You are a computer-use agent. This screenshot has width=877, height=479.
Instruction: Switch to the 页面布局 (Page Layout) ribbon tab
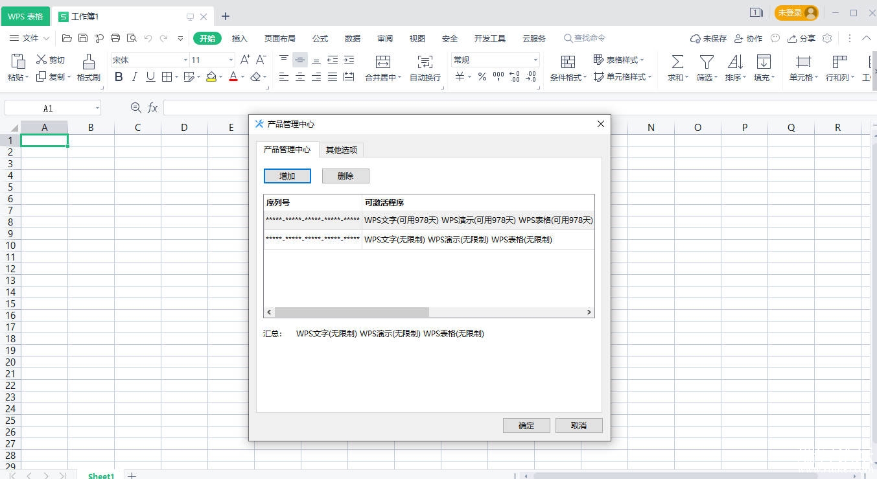(280, 38)
